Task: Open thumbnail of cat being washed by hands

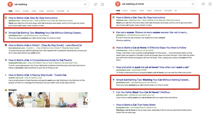Action: click(20, 100)
